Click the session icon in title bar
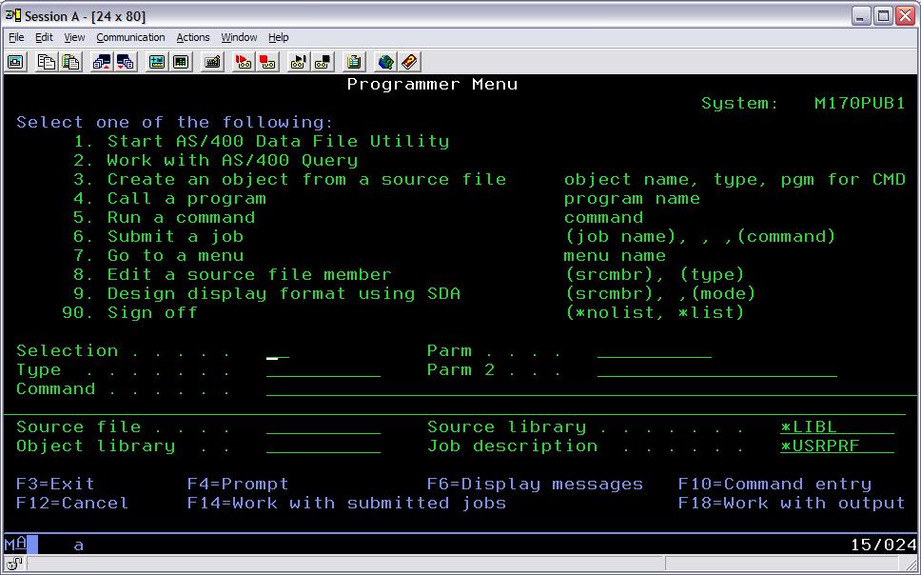This screenshot has height=575, width=921. [13, 15]
